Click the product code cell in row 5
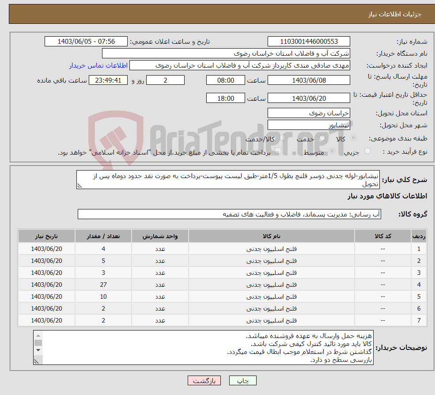The width and height of the screenshot is (435, 395). 383,297
